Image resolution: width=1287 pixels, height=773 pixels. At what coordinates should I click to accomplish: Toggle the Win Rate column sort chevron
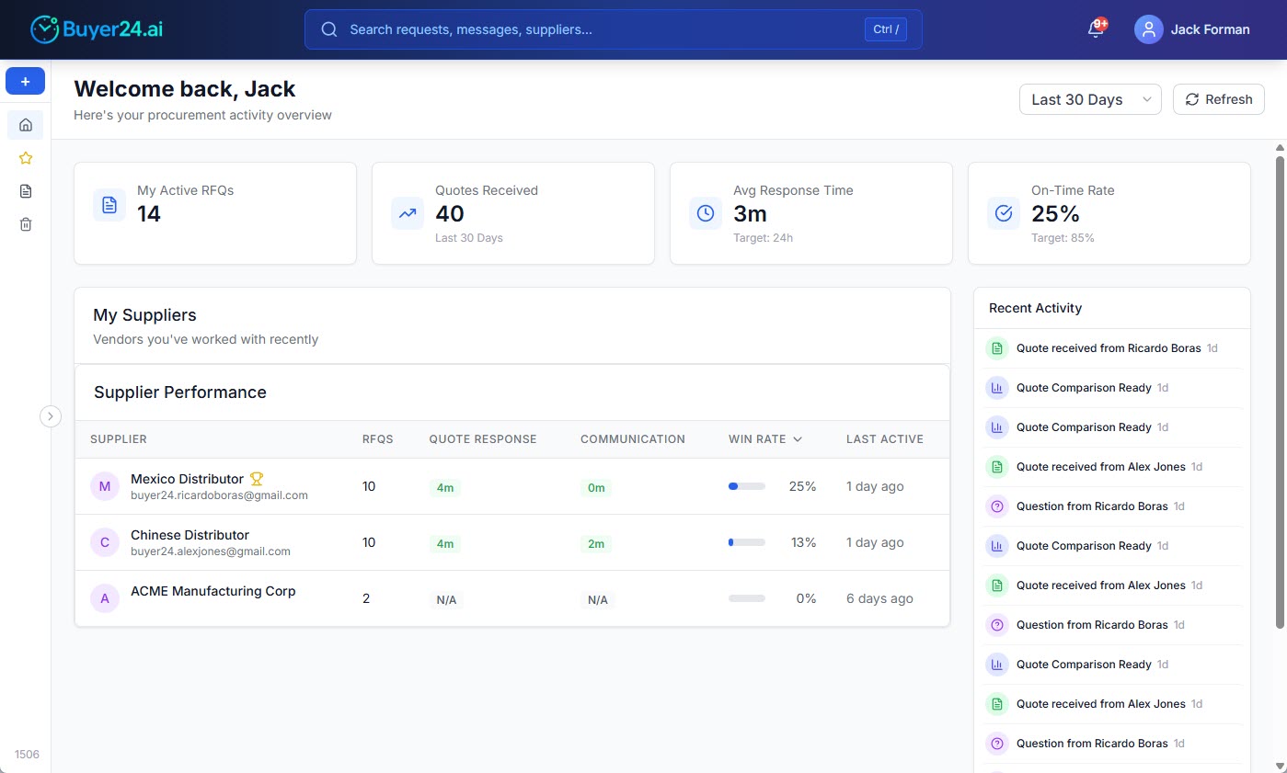coord(797,439)
